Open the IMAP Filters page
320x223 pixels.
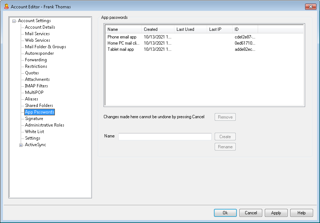click(x=36, y=86)
